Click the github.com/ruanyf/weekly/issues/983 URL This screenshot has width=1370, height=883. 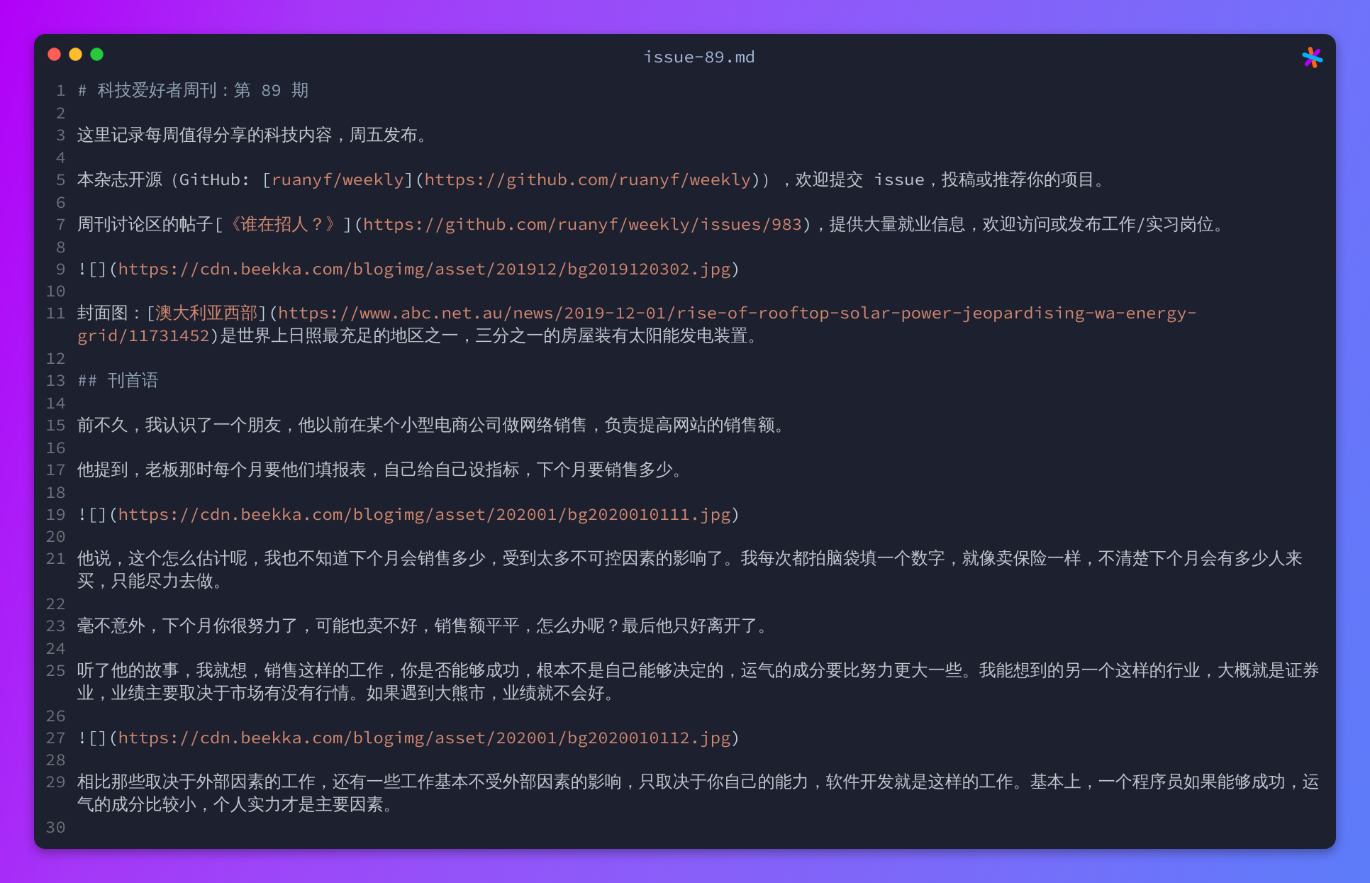(x=581, y=224)
